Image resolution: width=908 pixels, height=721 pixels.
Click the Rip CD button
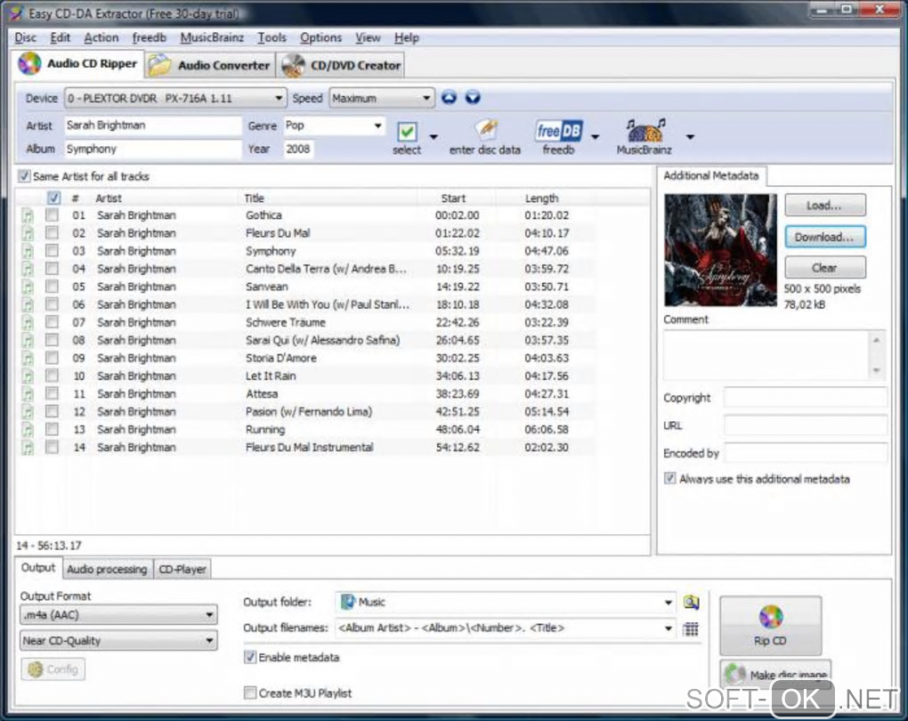click(770, 626)
